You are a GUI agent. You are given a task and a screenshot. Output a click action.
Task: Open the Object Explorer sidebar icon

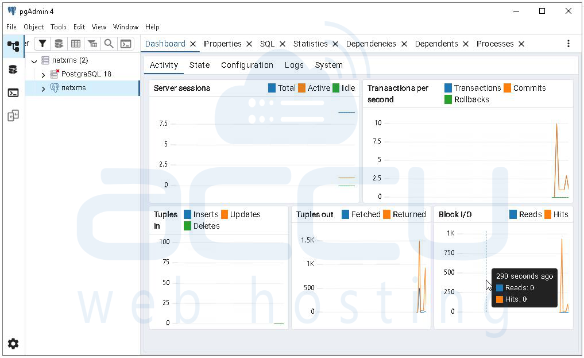tap(13, 47)
